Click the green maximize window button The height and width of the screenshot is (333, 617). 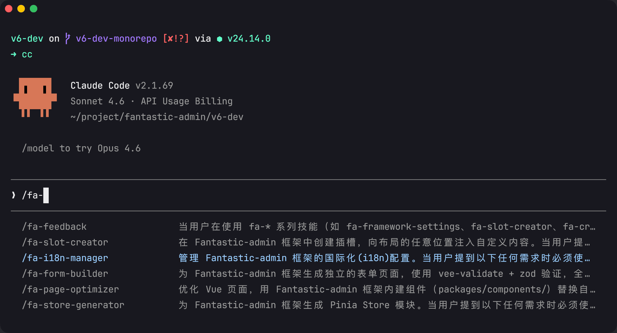click(34, 9)
